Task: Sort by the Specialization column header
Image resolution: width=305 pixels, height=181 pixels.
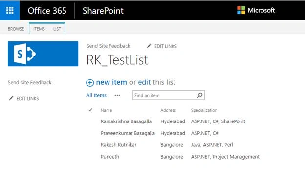Action: pyautogui.click(x=204, y=110)
